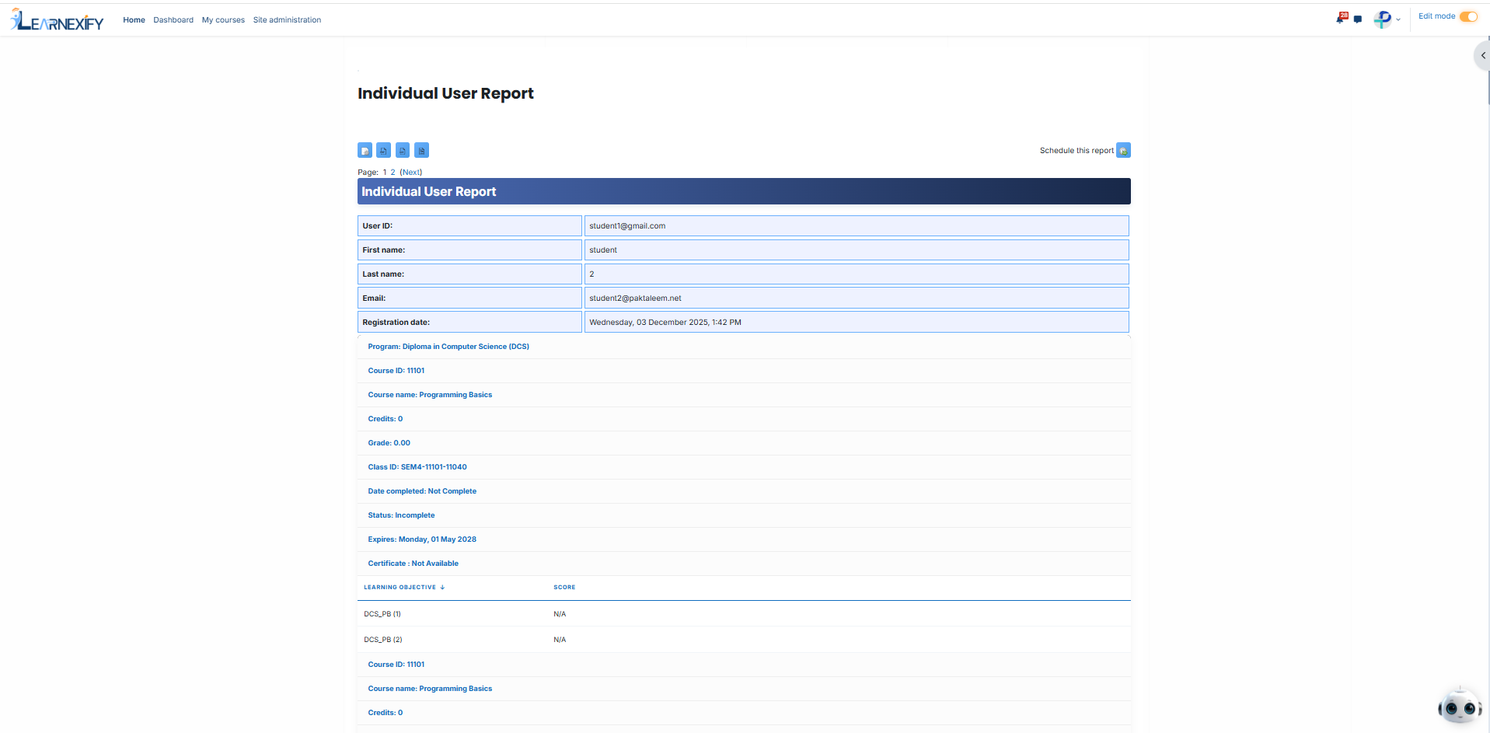Open the notifications bell with 28 badge
The width and height of the screenshot is (1490, 733).
1341,18
